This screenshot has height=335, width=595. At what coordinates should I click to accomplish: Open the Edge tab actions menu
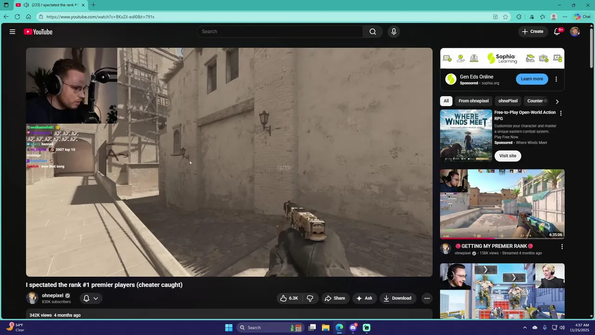(x=6, y=5)
